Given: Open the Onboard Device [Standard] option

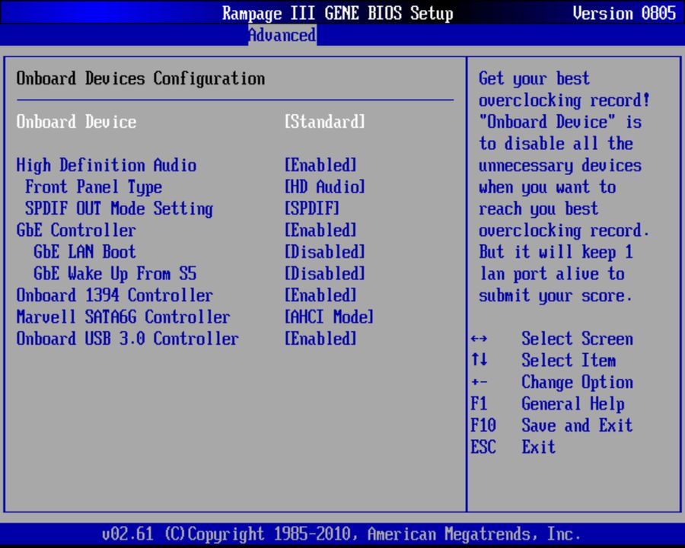Looking at the screenshot, I should click(324, 122).
